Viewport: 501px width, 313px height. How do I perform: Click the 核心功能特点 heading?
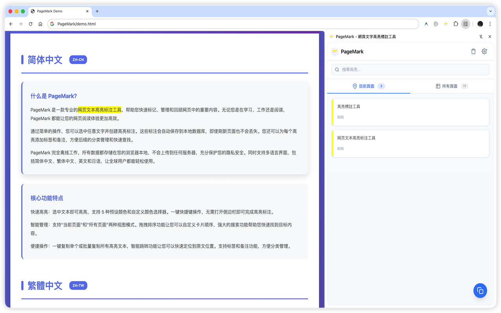(x=47, y=198)
